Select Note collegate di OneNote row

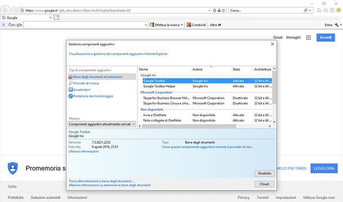tap(207, 120)
